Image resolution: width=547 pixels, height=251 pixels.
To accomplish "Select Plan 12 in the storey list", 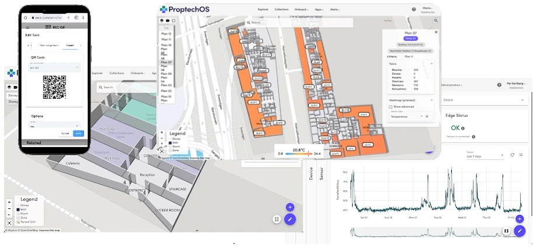I will 166,34.
